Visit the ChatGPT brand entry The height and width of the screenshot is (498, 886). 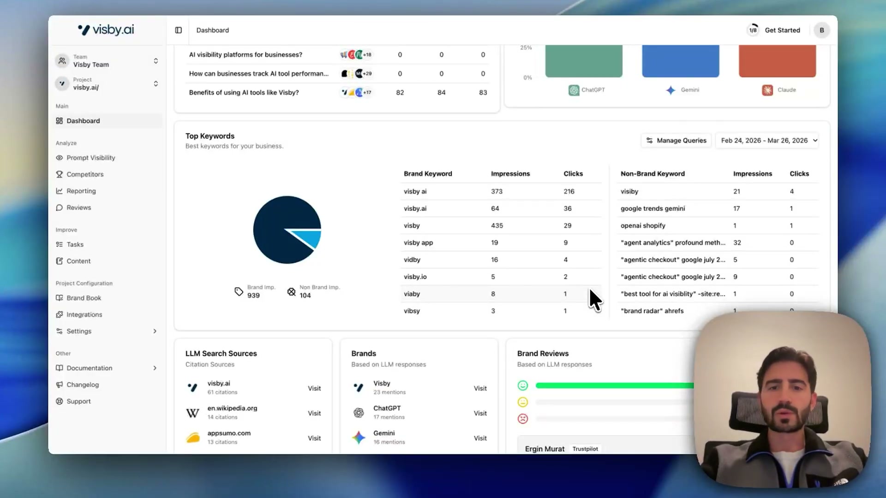[480, 413]
